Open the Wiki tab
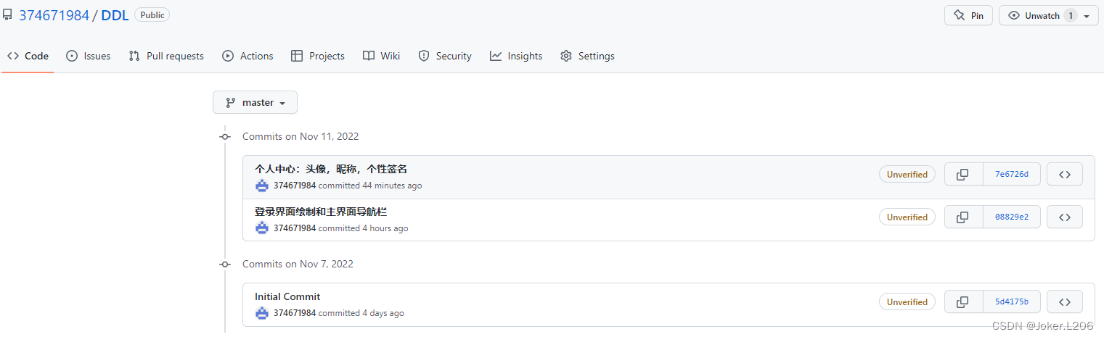 coord(382,56)
